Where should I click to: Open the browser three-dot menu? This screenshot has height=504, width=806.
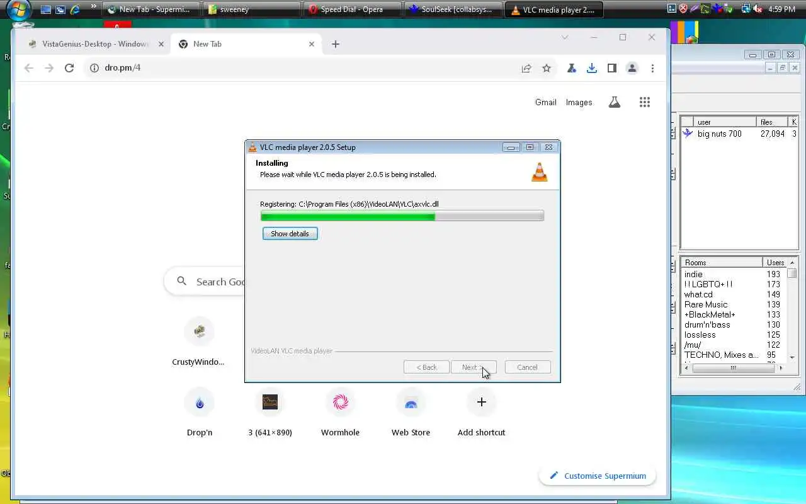[x=652, y=68]
